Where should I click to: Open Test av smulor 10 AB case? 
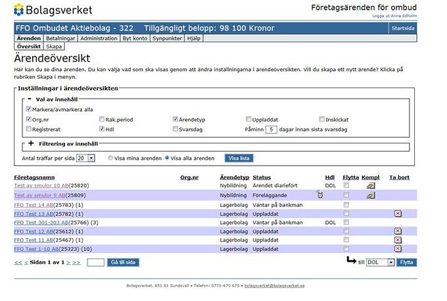[x=41, y=185]
